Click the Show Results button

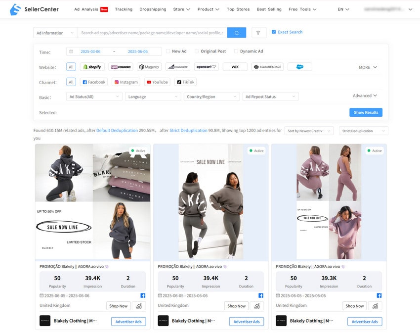coord(366,112)
